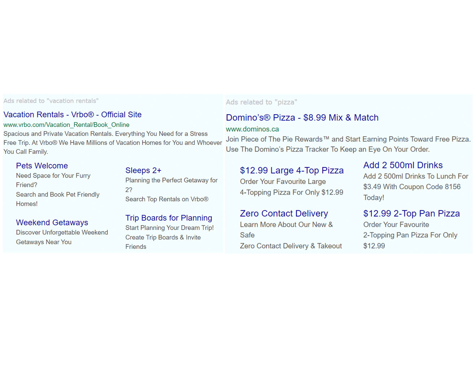Open Domino's Pizza $8.99 Mix & Match headline
Screen dimensions: 476x371
point(302,118)
